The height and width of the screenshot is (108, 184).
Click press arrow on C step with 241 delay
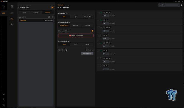pyautogui.click(x=101, y=20)
